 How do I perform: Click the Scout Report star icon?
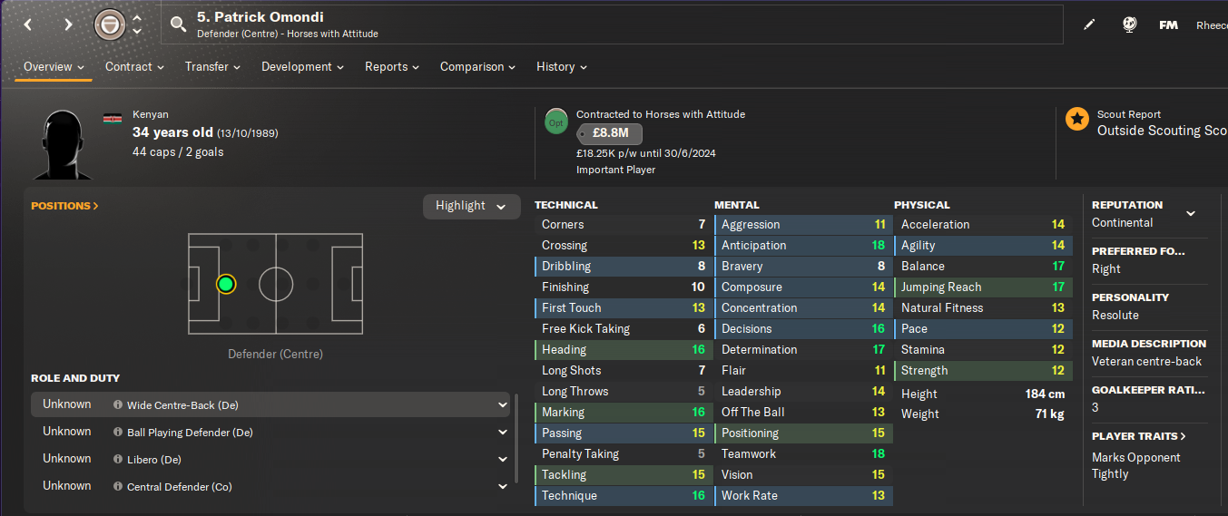[x=1077, y=119]
